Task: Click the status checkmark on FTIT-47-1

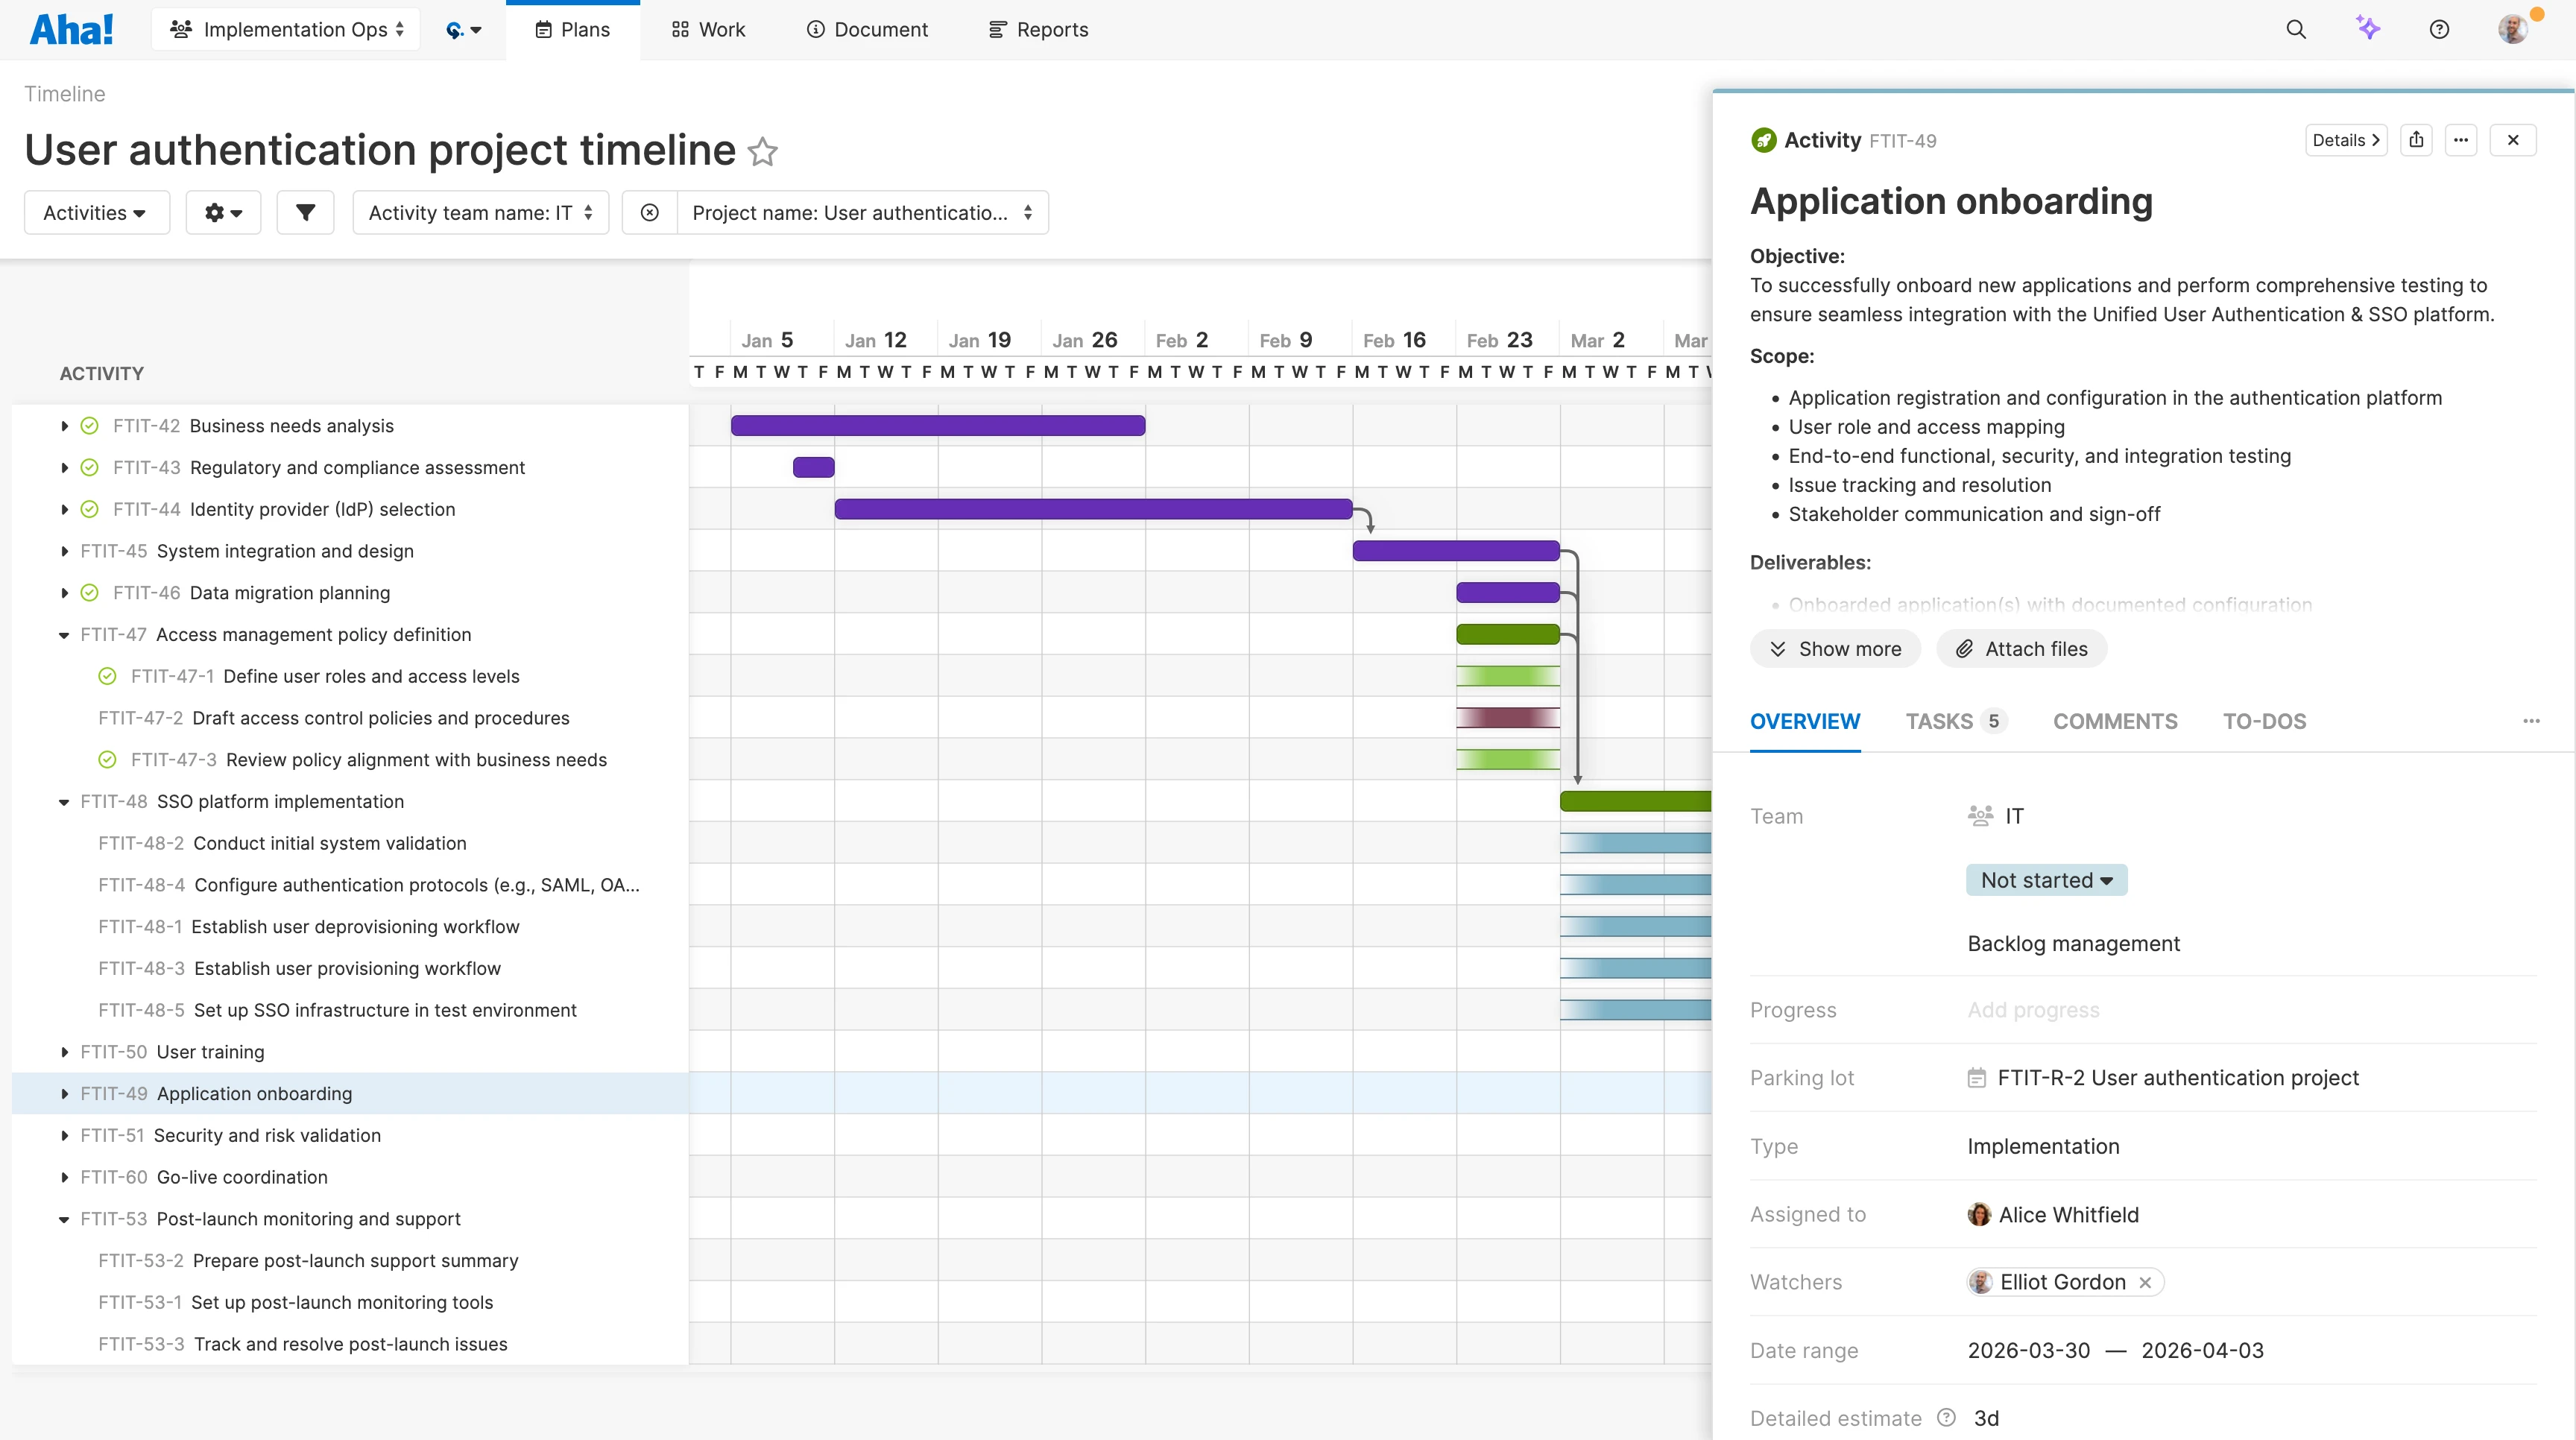Action: coord(107,676)
